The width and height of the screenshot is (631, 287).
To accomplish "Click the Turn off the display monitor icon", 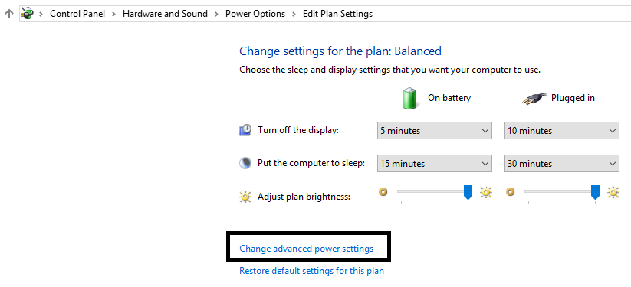I will [x=245, y=130].
